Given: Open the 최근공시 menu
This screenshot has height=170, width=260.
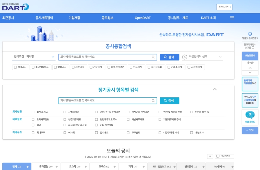Looking at the screenshot, I should click(x=8, y=18).
